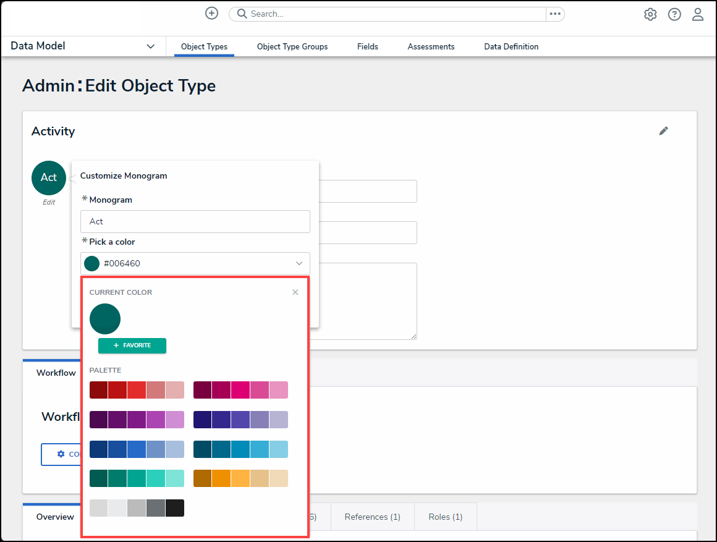The image size is (717, 542).
Task: Pick the black swatch in the palette
Action: pyautogui.click(x=175, y=508)
